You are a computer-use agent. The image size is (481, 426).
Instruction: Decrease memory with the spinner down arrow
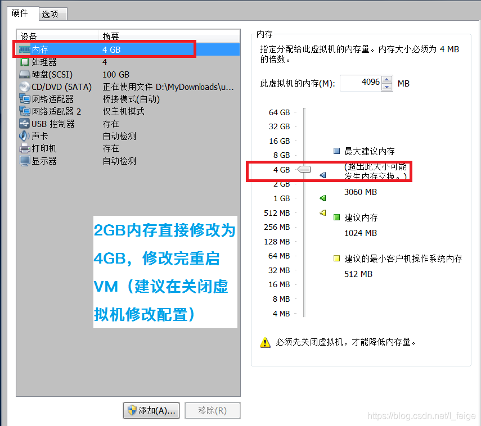pyautogui.click(x=387, y=87)
